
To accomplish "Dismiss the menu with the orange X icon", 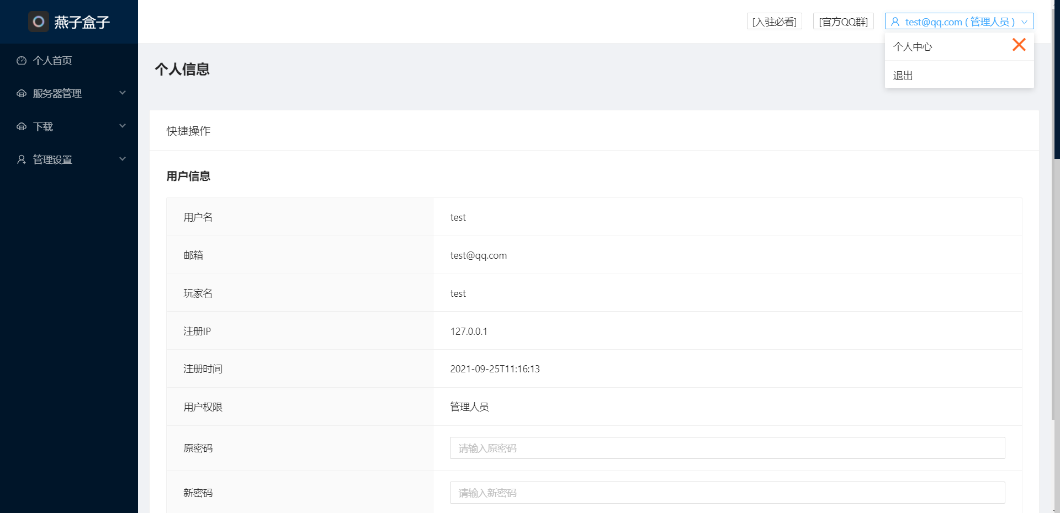I will pyautogui.click(x=1019, y=45).
